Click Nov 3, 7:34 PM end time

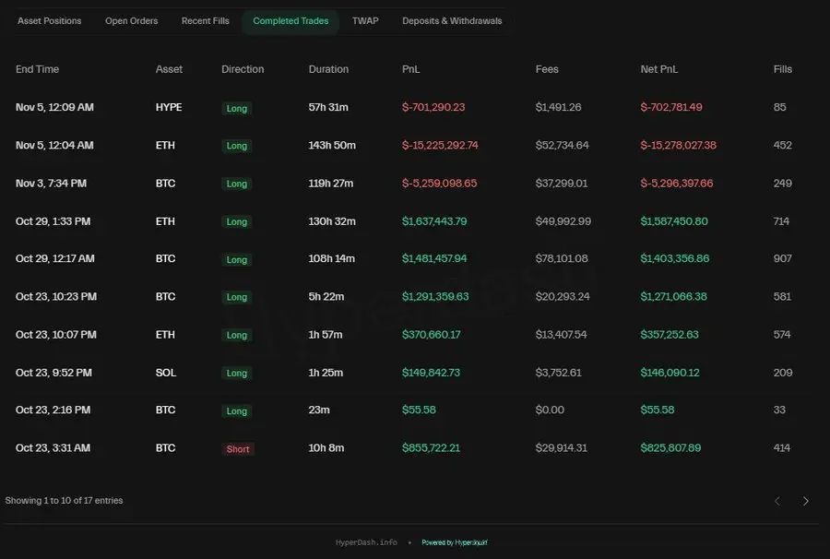point(51,184)
